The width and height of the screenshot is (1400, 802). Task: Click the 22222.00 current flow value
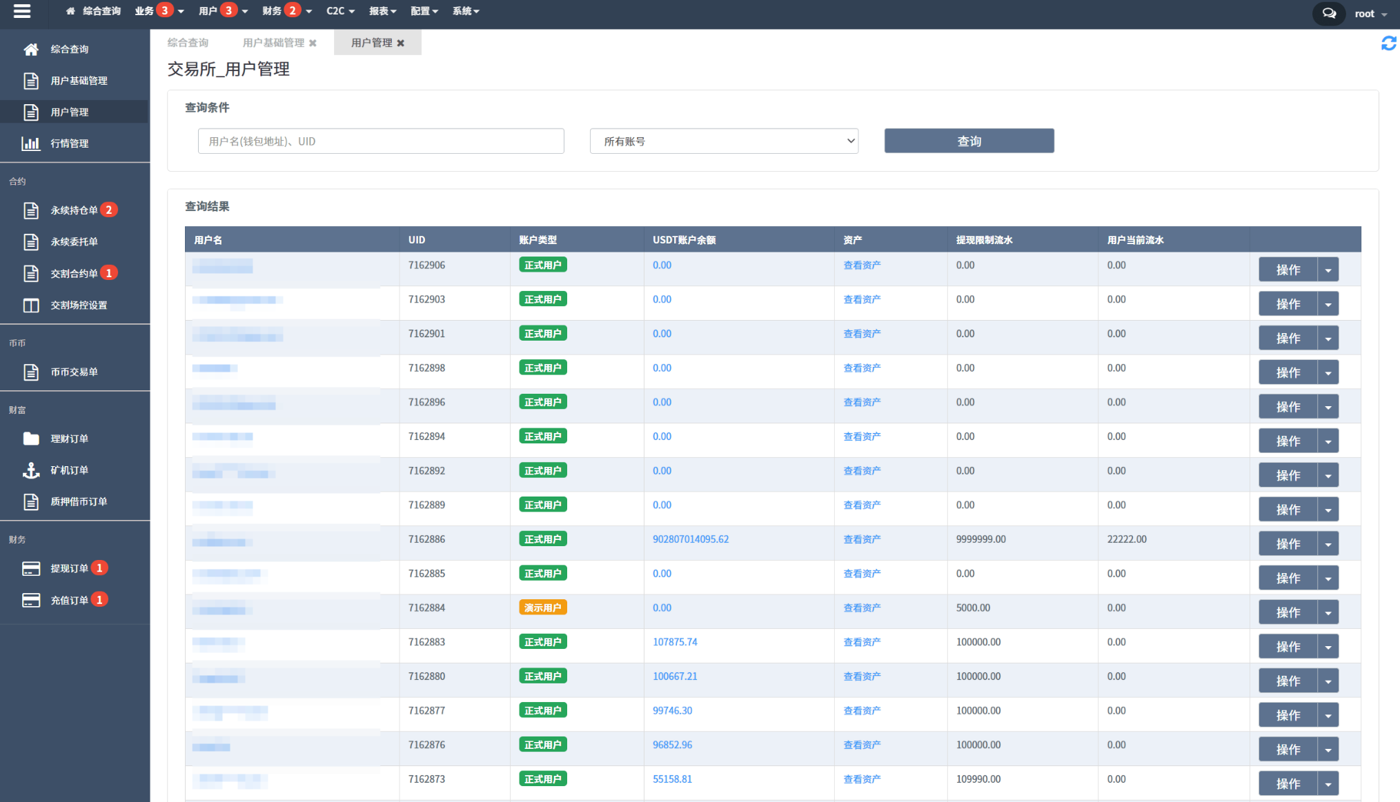pos(1127,539)
